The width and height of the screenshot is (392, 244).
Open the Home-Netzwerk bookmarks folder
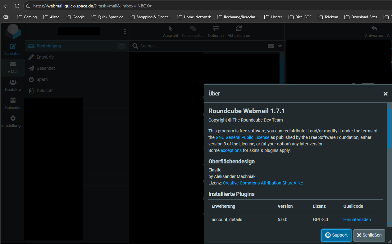tap(194, 17)
